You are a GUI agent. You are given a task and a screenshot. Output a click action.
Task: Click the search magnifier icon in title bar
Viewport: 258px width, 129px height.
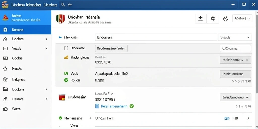(x=63, y=5)
